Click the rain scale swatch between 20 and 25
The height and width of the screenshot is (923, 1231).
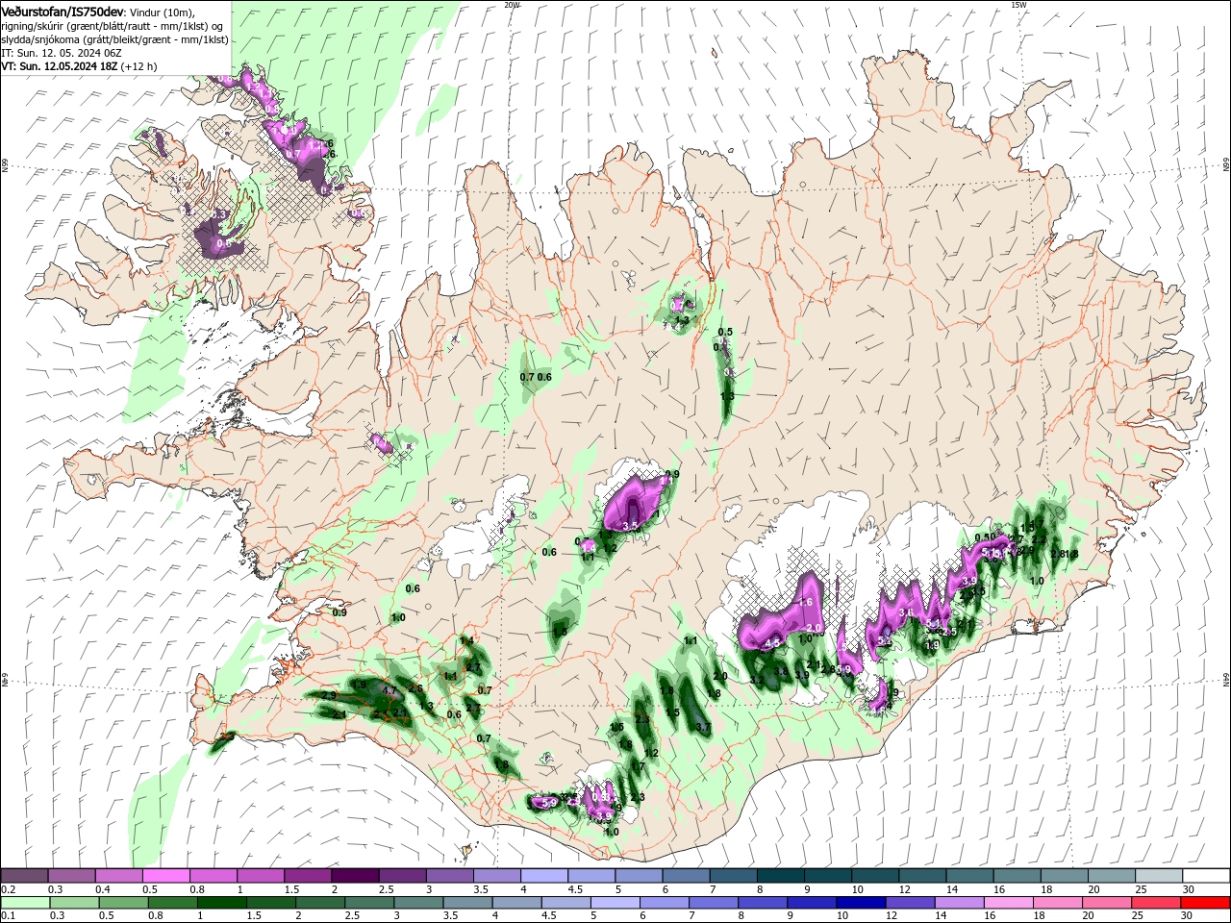[x=1106, y=902]
